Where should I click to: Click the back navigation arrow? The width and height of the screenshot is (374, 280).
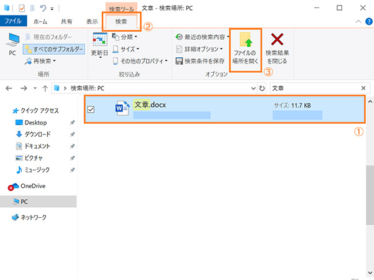click(9, 88)
